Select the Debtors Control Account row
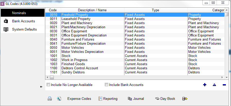 [135, 68]
